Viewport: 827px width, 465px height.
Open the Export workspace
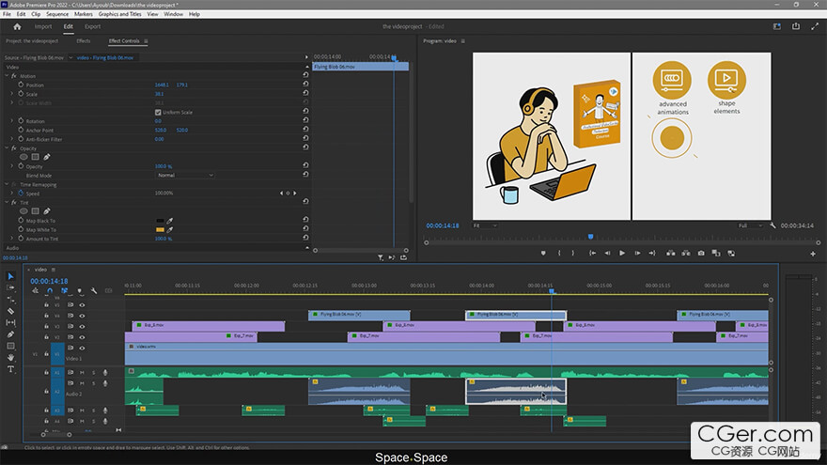[92, 26]
